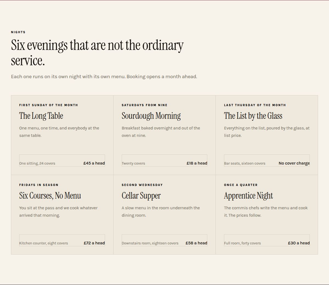Click the Six evenings main heading
The height and width of the screenshot is (285, 329).
point(97,52)
